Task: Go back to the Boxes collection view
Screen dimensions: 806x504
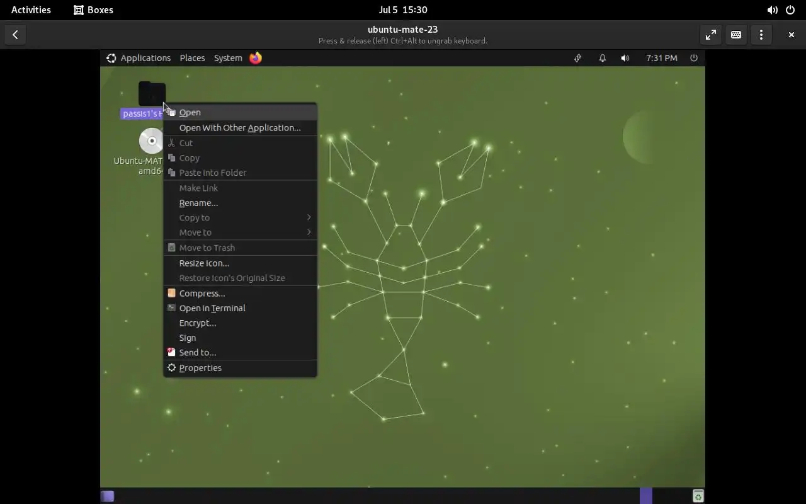Action: [x=15, y=35]
